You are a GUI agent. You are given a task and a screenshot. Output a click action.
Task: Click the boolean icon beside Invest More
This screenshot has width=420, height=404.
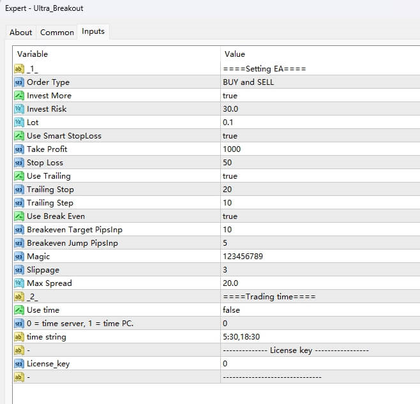coord(19,96)
